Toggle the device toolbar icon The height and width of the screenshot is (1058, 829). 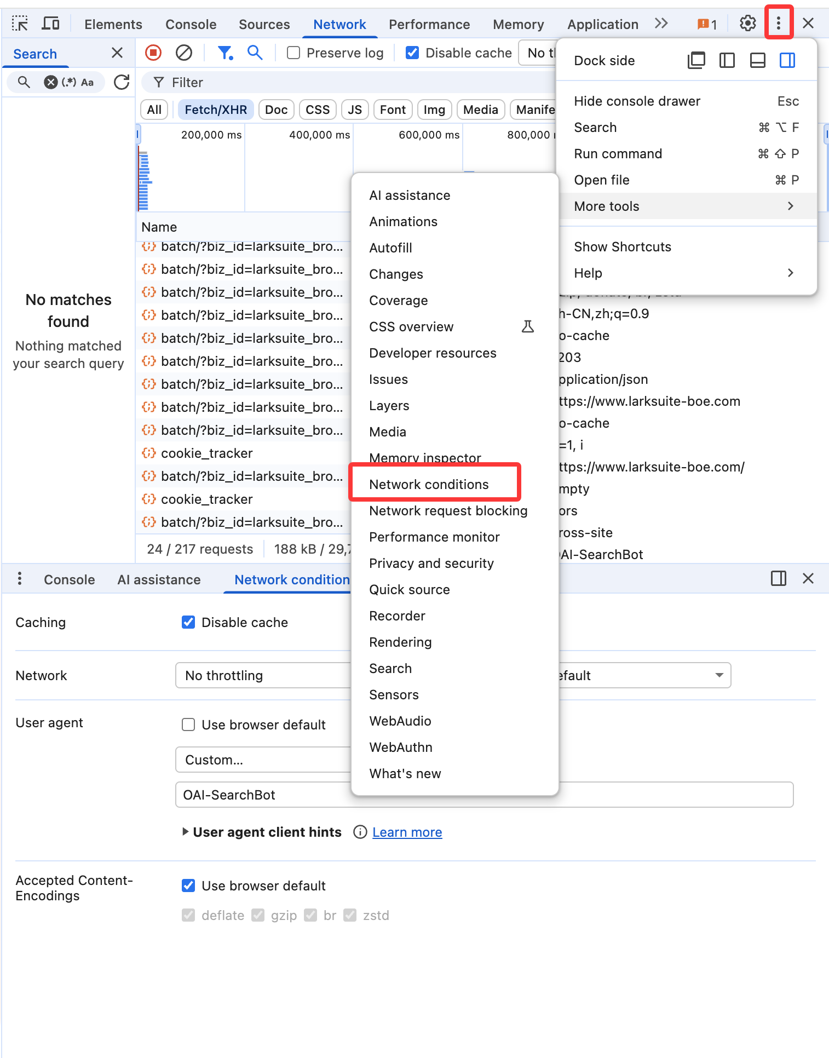tap(51, 24)
